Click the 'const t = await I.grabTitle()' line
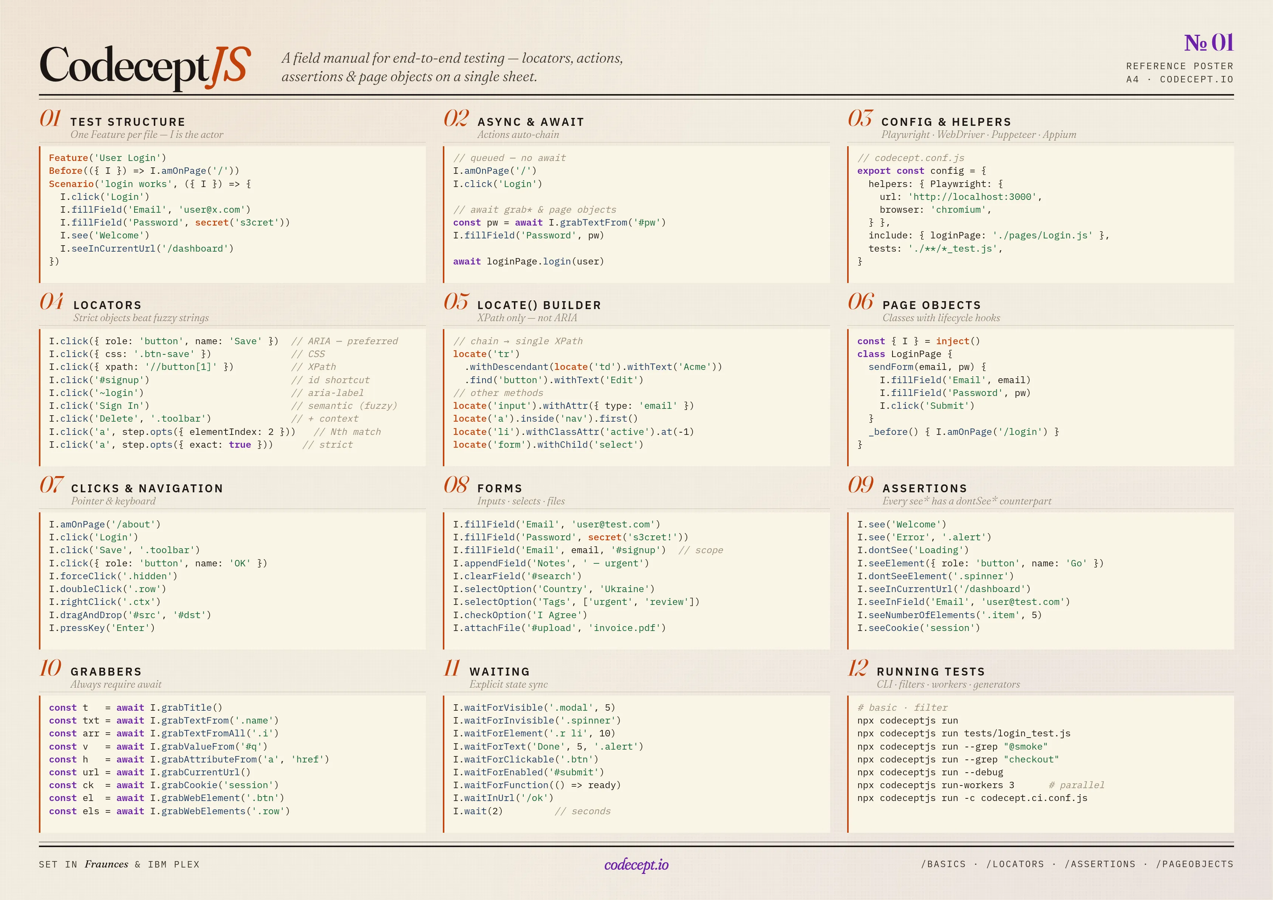1273x900 pixels. [x=136, y=708]
